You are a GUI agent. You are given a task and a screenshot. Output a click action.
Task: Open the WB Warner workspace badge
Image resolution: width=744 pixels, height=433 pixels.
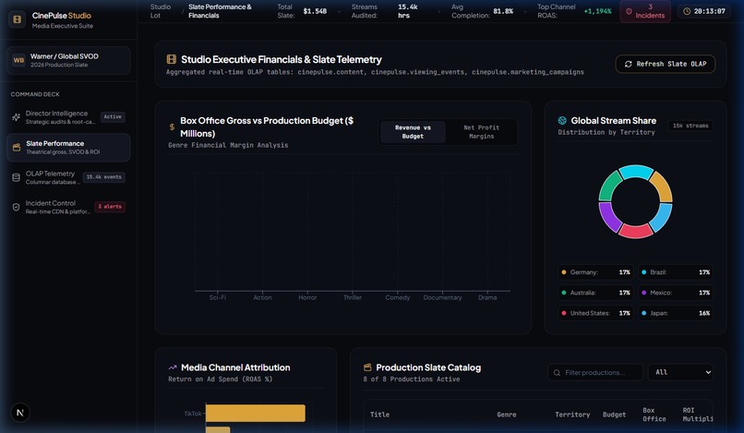point(18,60)
